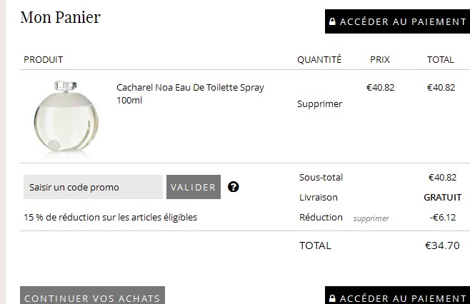The width and height of the screenshot is (470, 304).
Task: Click the Mon Panier heading
Action: pos(60,17)
